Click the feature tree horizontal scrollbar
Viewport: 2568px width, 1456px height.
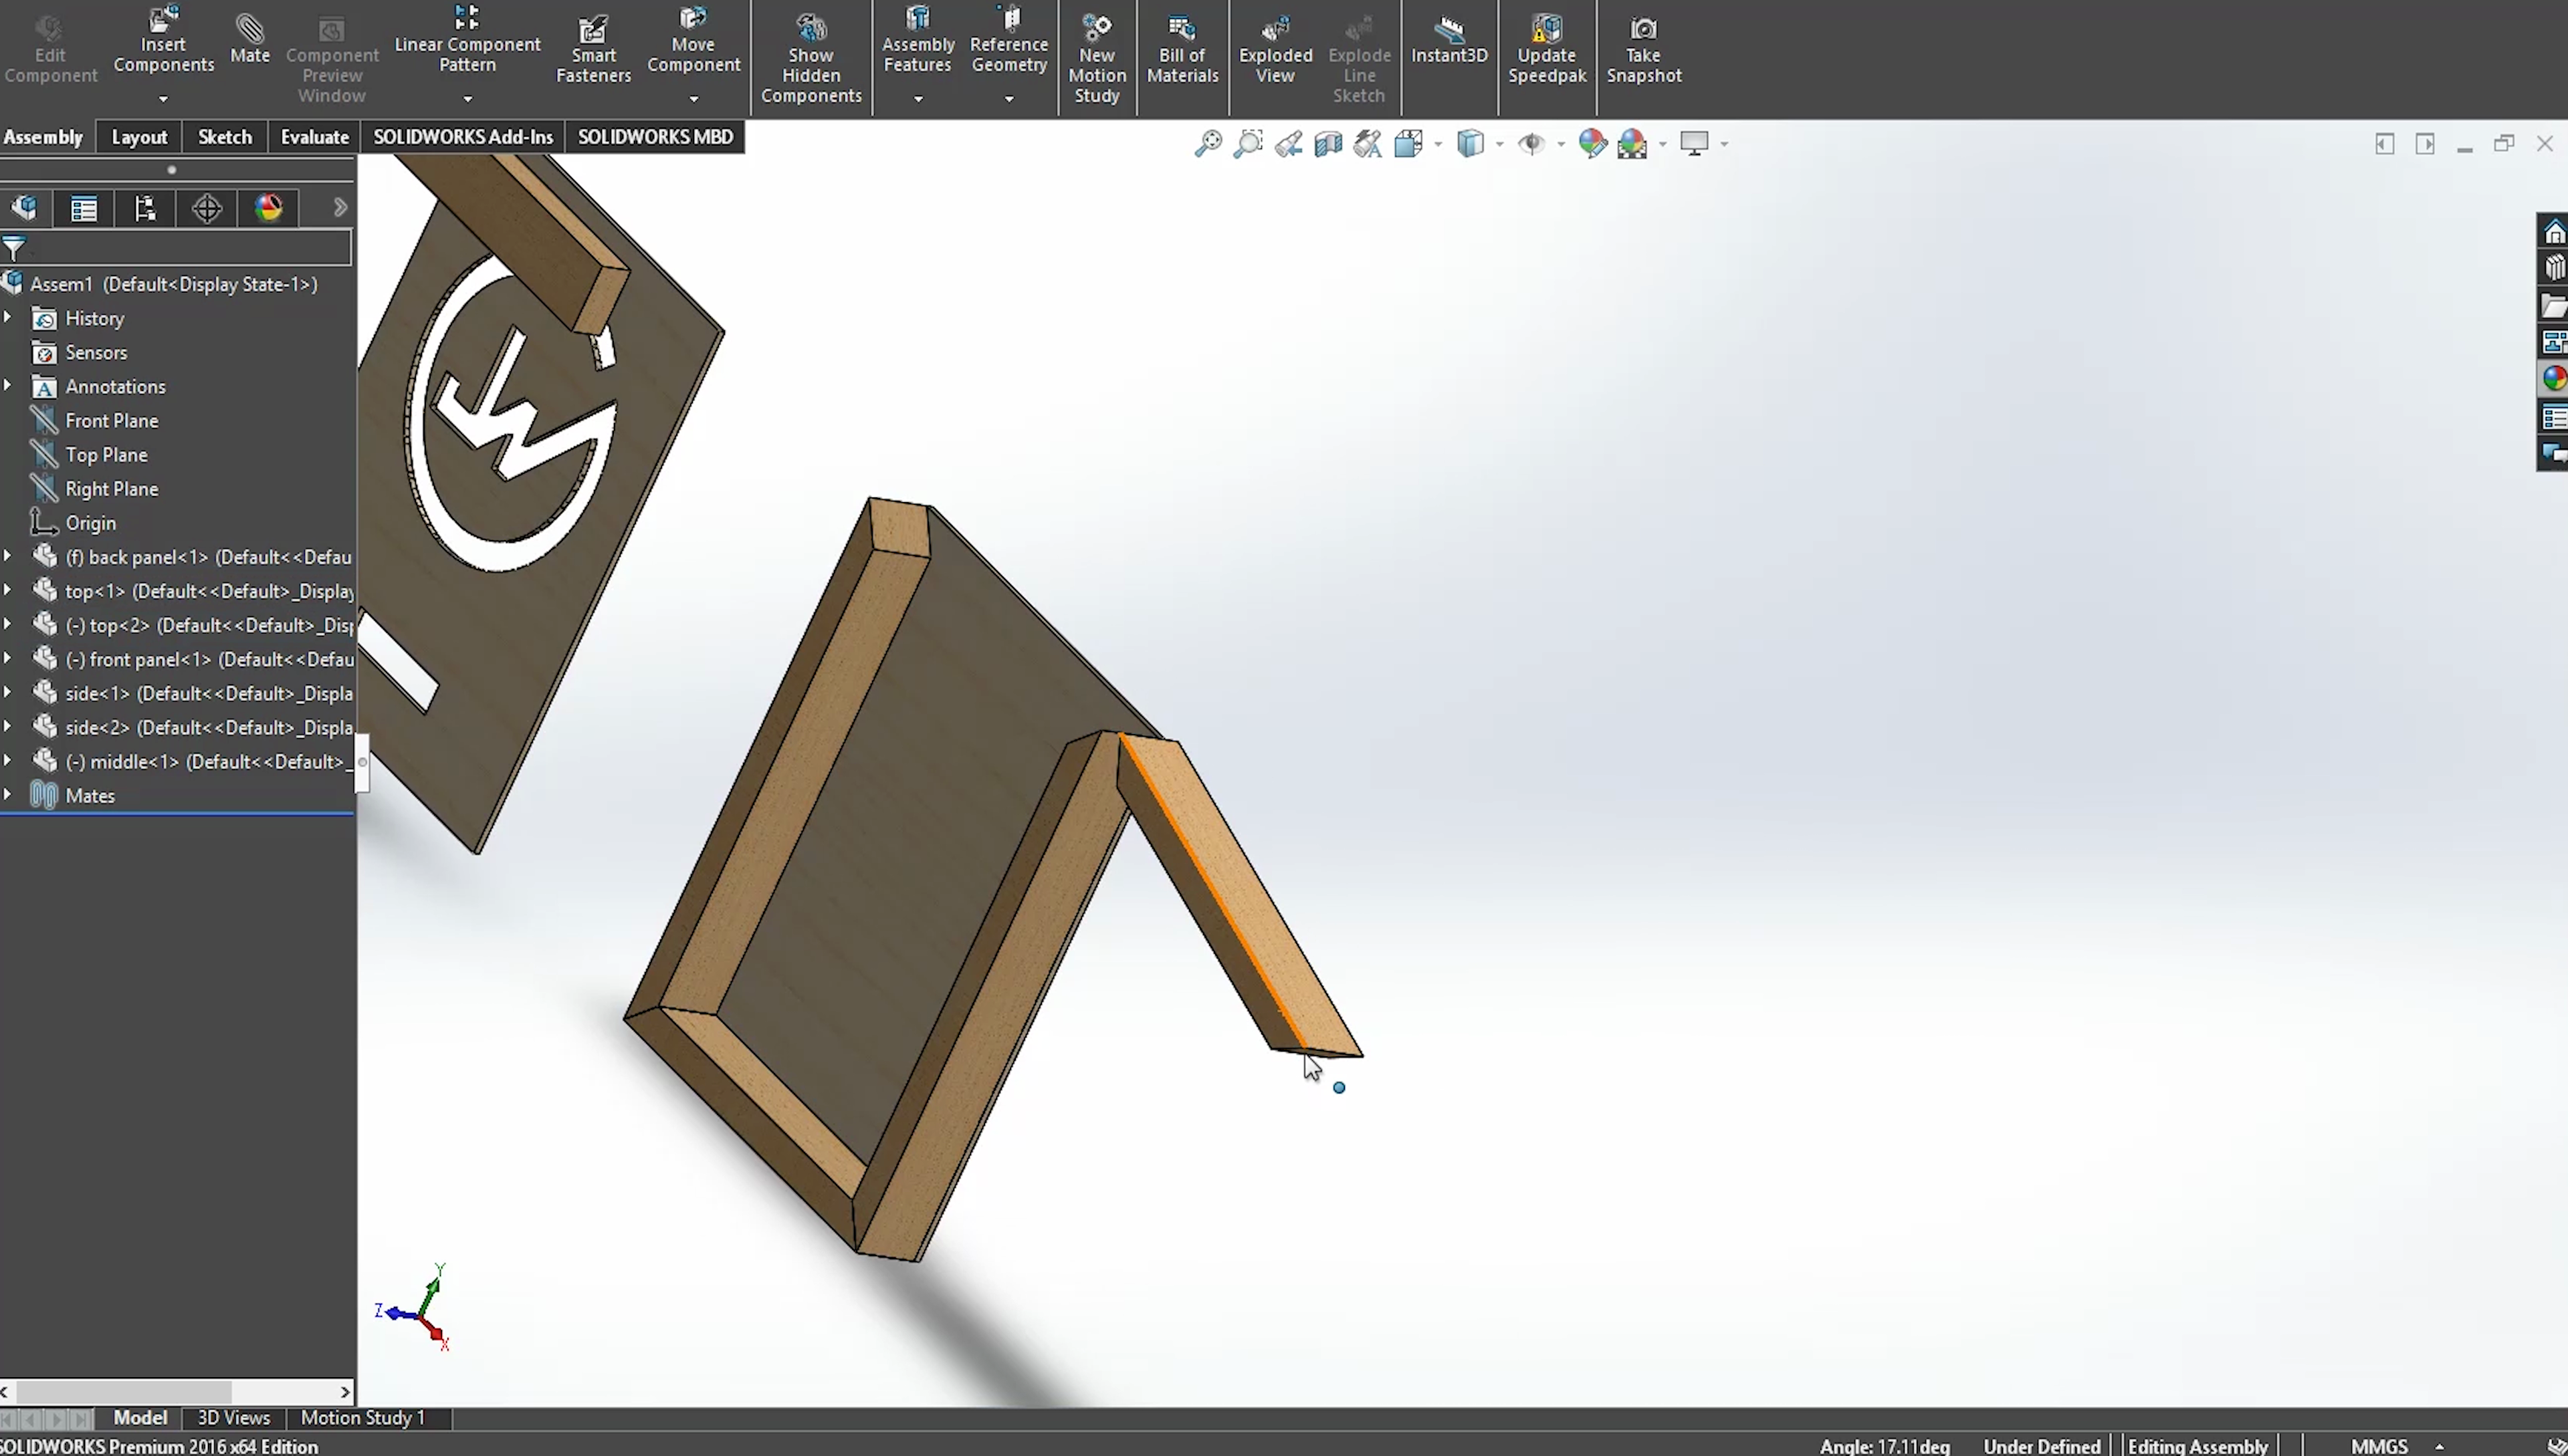124,1391
